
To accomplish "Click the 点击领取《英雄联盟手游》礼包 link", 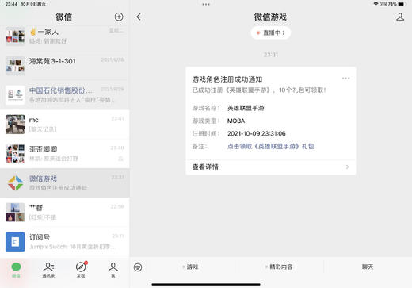I will tap(271, 146).
